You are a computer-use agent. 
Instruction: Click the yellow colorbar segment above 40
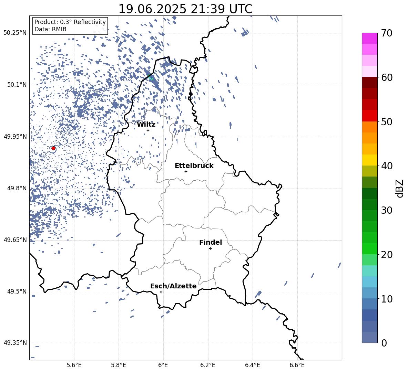click(x=369, y=160)
